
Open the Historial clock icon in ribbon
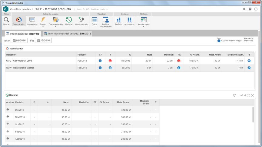coord(69,20)
